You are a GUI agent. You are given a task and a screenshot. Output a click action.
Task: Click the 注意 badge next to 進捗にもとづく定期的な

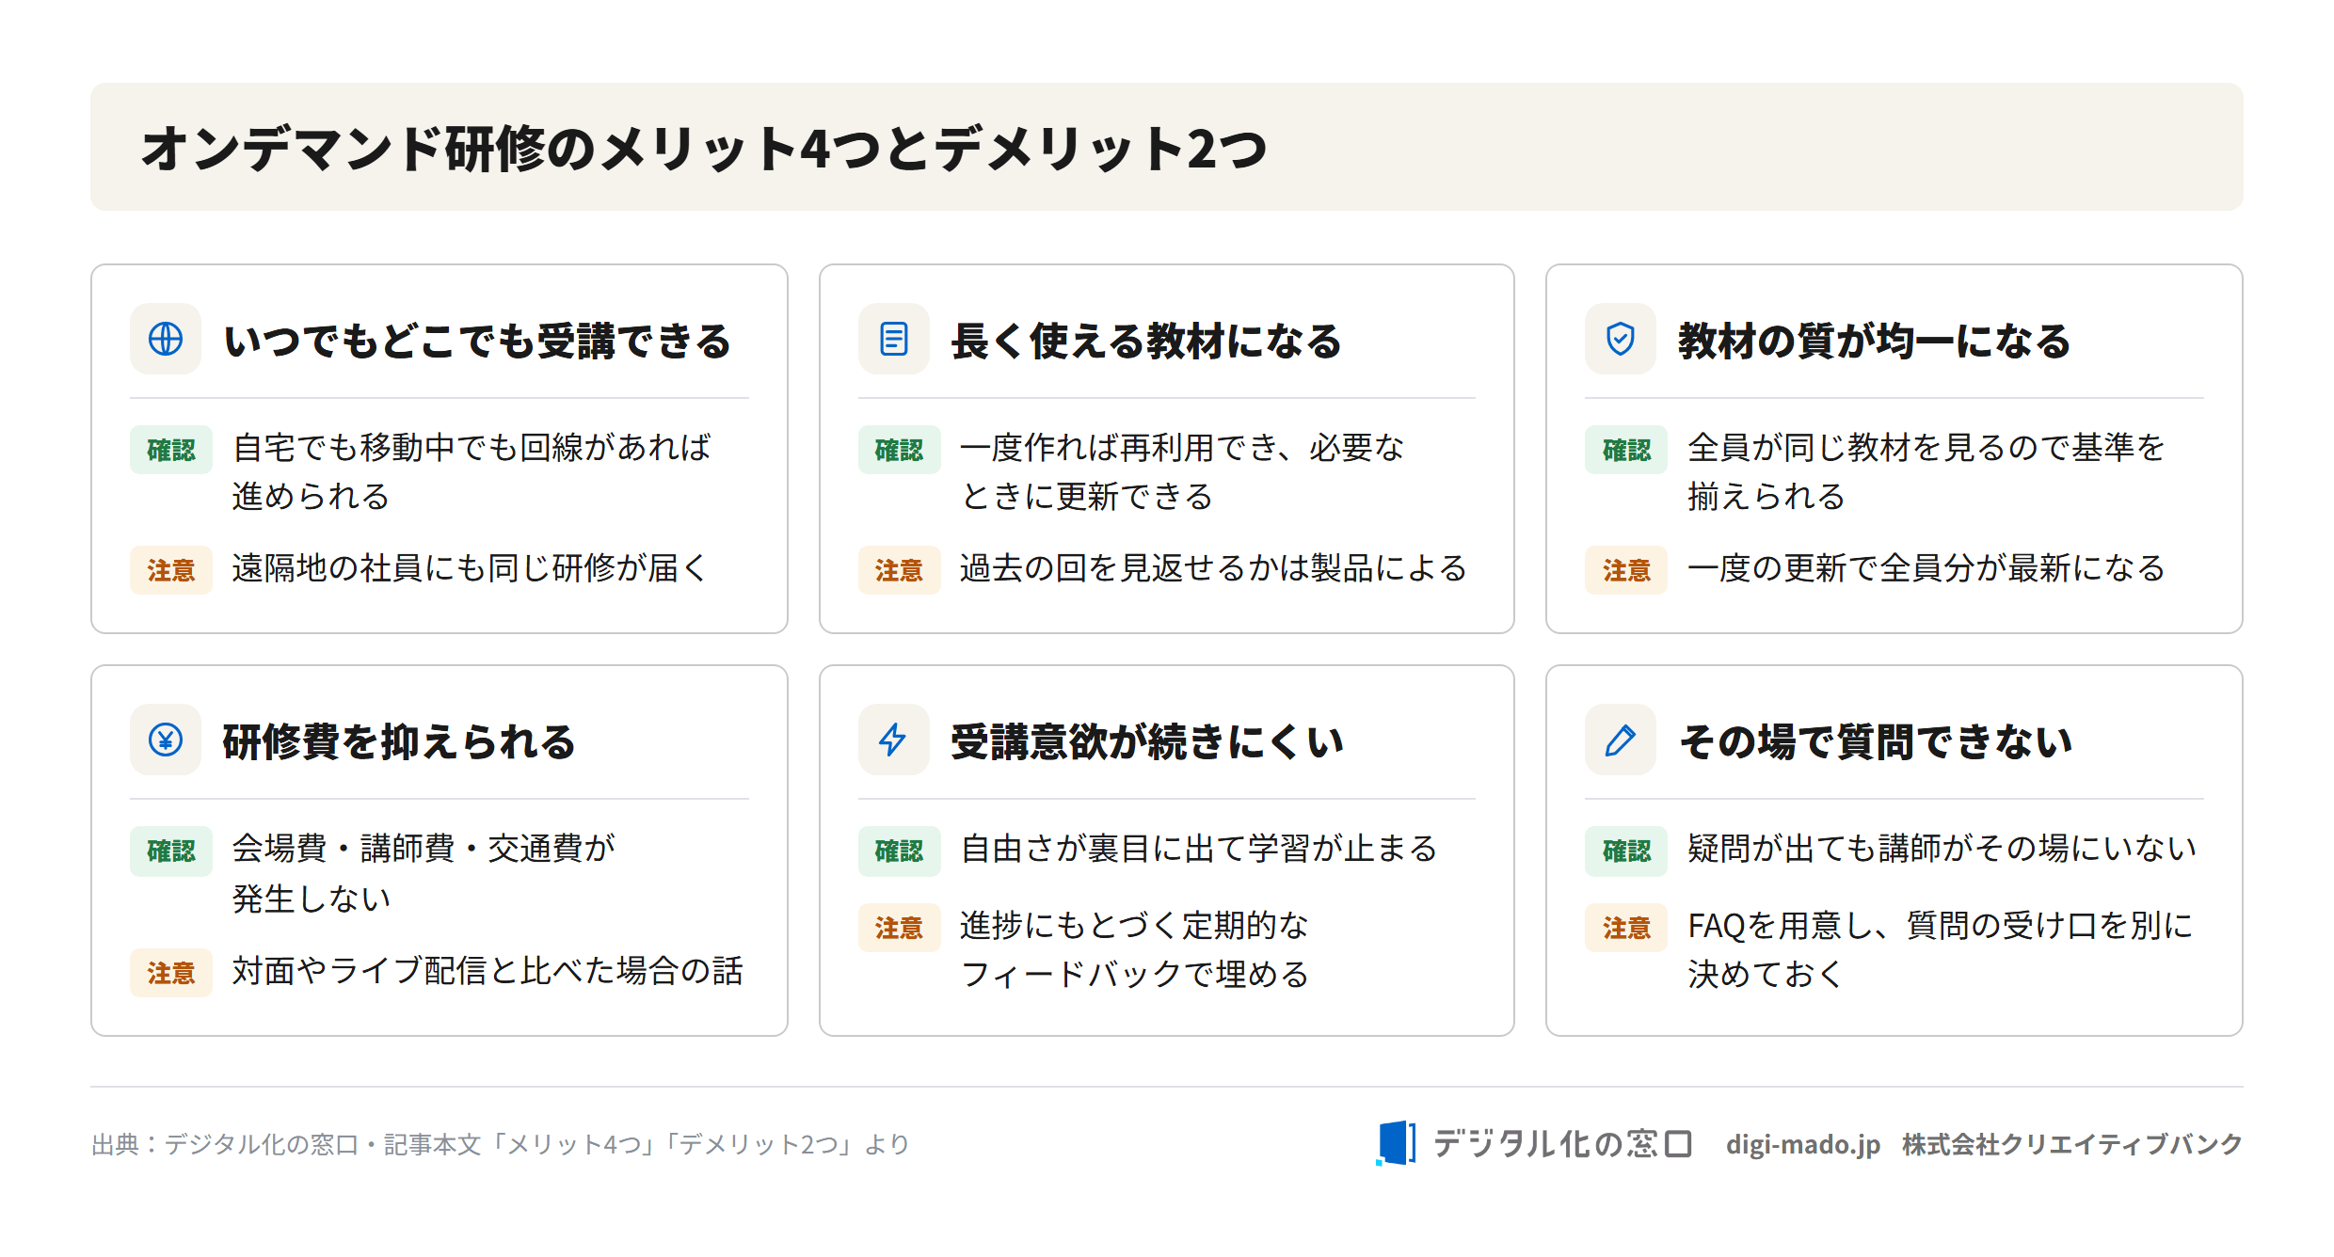click(899, 928)
